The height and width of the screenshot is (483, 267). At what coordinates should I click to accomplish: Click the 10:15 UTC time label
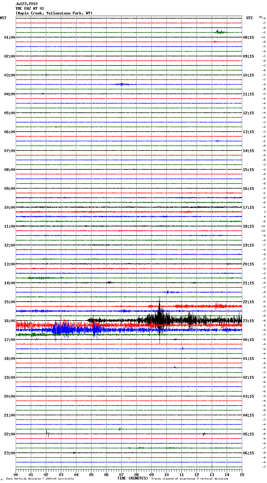coord(248,75)
